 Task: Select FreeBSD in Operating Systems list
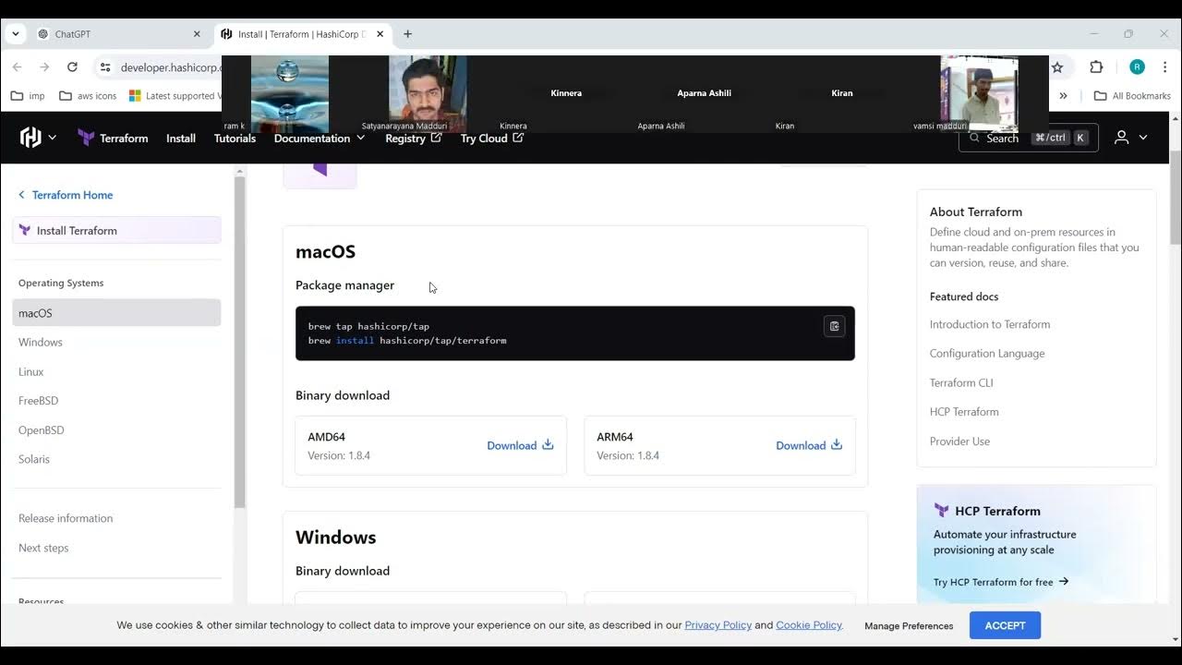tap(39, 401)
